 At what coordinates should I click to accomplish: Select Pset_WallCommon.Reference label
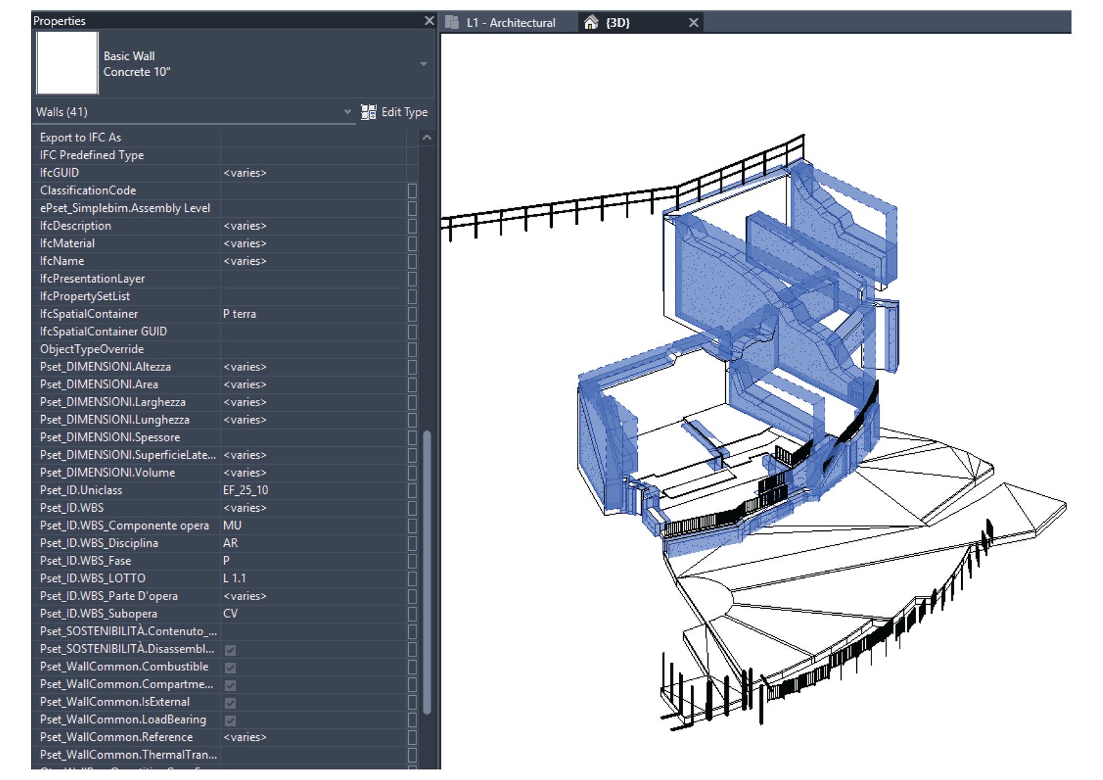click(116, 737)
